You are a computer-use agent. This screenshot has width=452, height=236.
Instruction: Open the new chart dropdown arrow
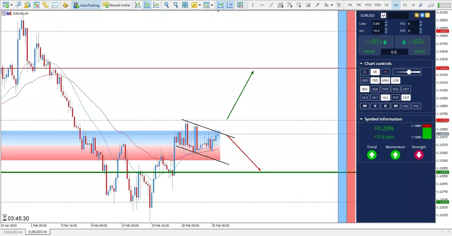(x=11, y=5)
